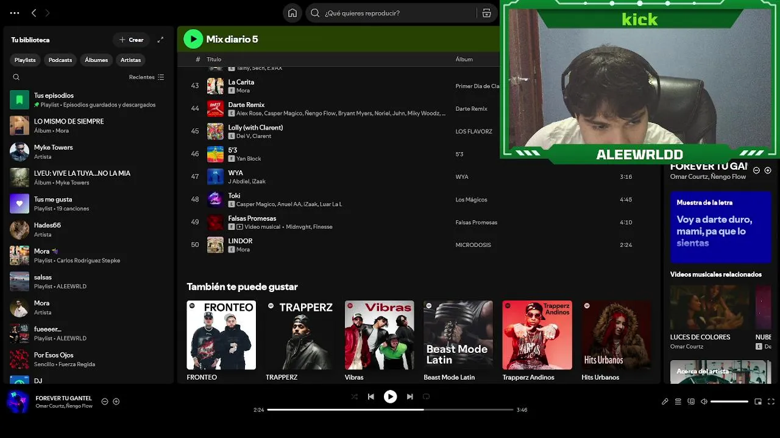The width and height of the screenshot is (780, 438).
Task: Click the LINDOR track cover thumbnail
Action: coord(215,245)
